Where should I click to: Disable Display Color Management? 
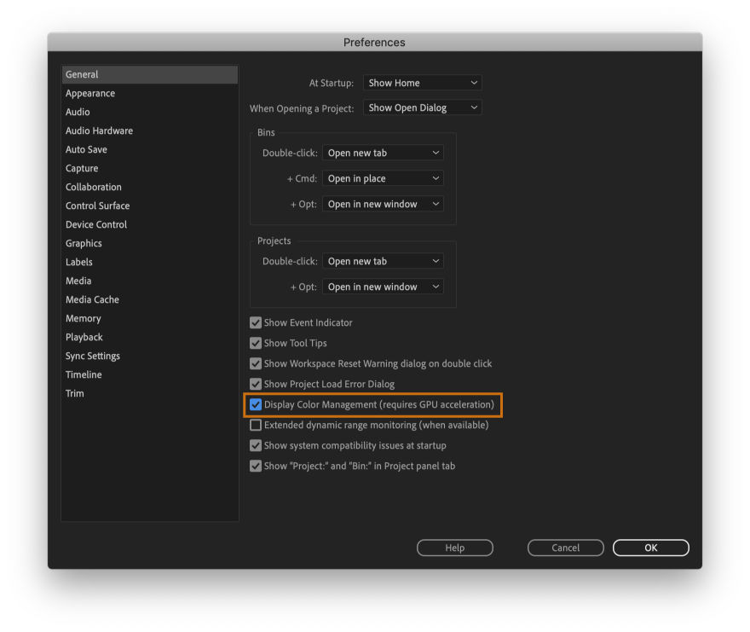point(257,405)
